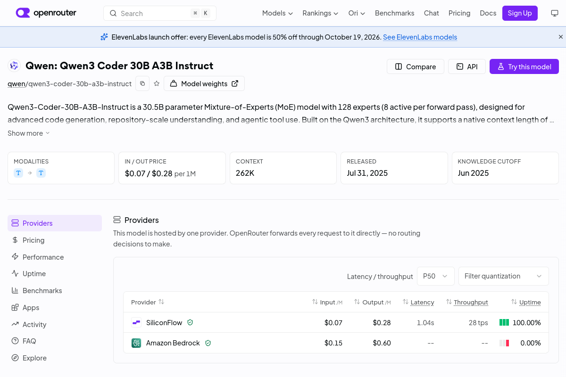The width and height of the screenshot is (566, 377).
Task: Open the Compare button
Action: (x=416, y=66)
